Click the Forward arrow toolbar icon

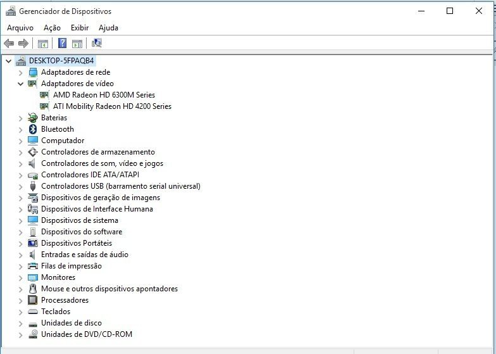point(23,43)
